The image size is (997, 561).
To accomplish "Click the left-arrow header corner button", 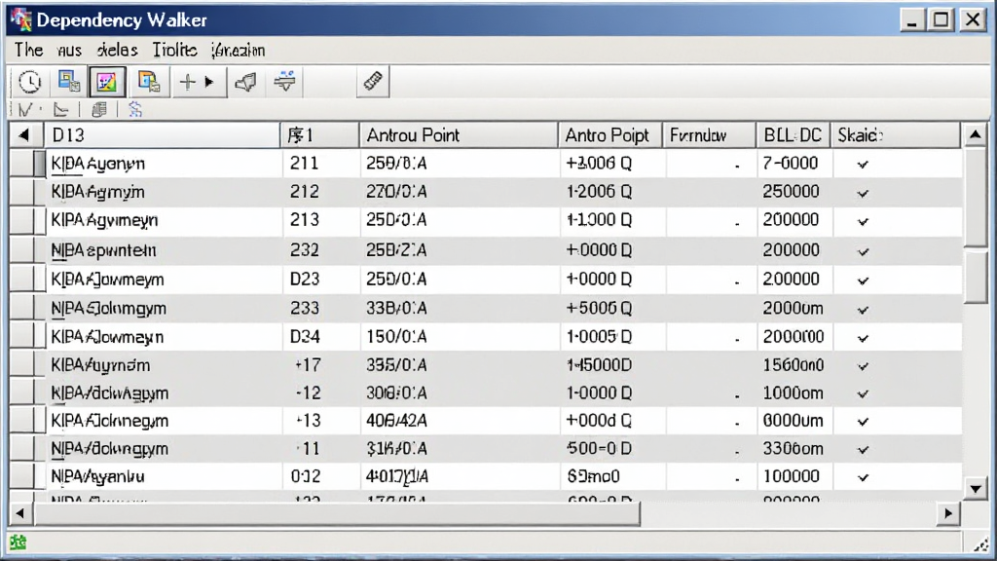I will (x=24, y=134).
